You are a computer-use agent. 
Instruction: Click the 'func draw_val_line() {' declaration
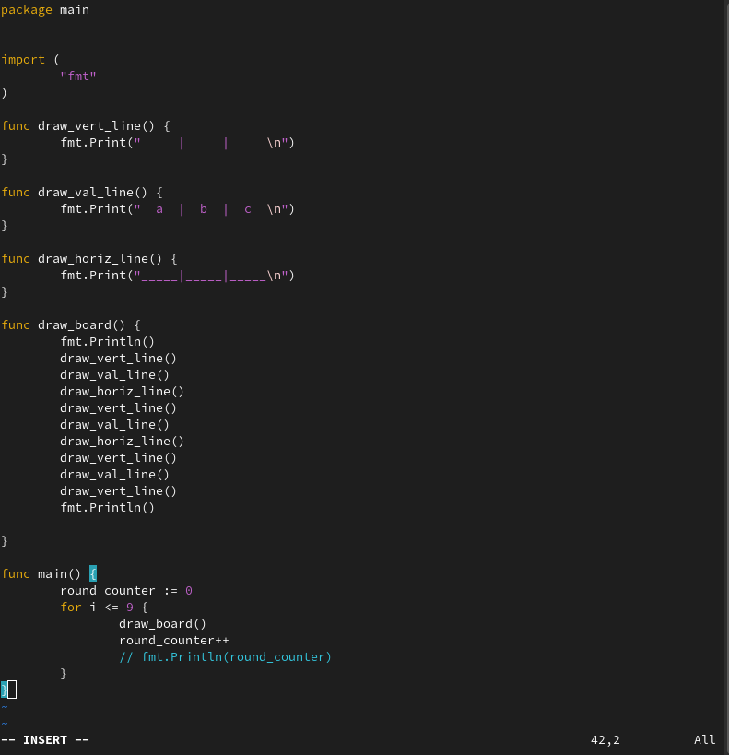pos(82,193)
